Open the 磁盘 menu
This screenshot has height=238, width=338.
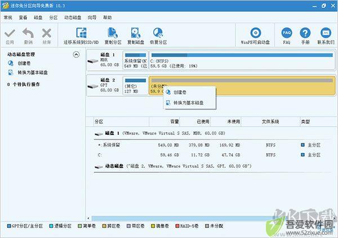[38, 17]
